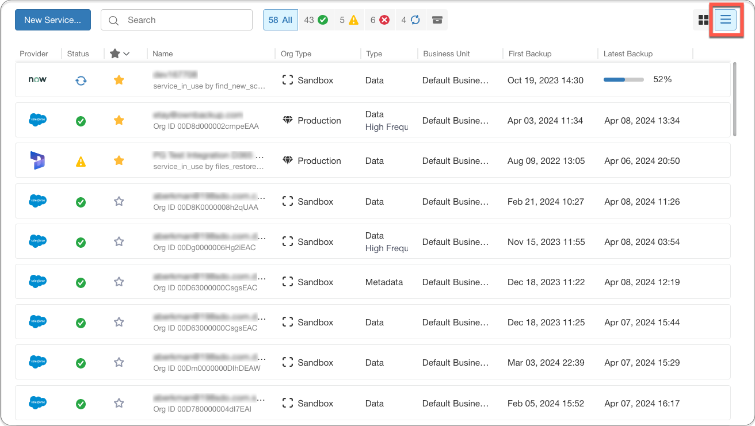The image size is (755, 426).
Task: Sort by the Latest Backup column header
Action: click(628, 53)
